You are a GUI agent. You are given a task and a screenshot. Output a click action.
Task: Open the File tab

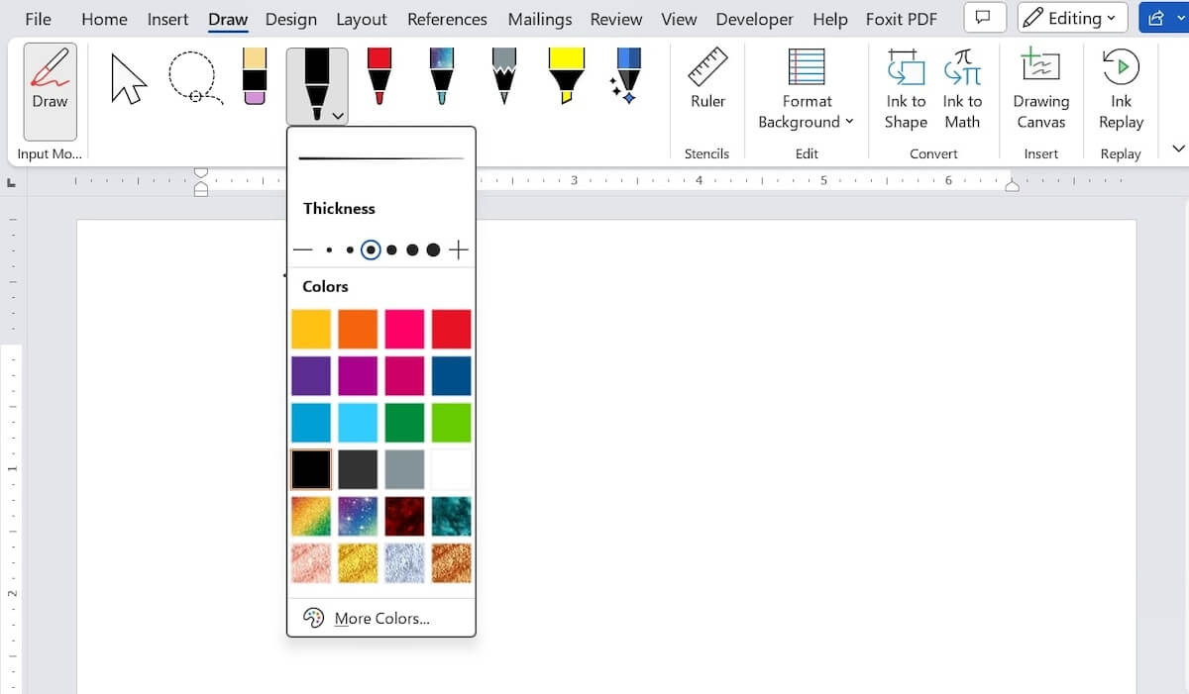[x=38, y=19]
